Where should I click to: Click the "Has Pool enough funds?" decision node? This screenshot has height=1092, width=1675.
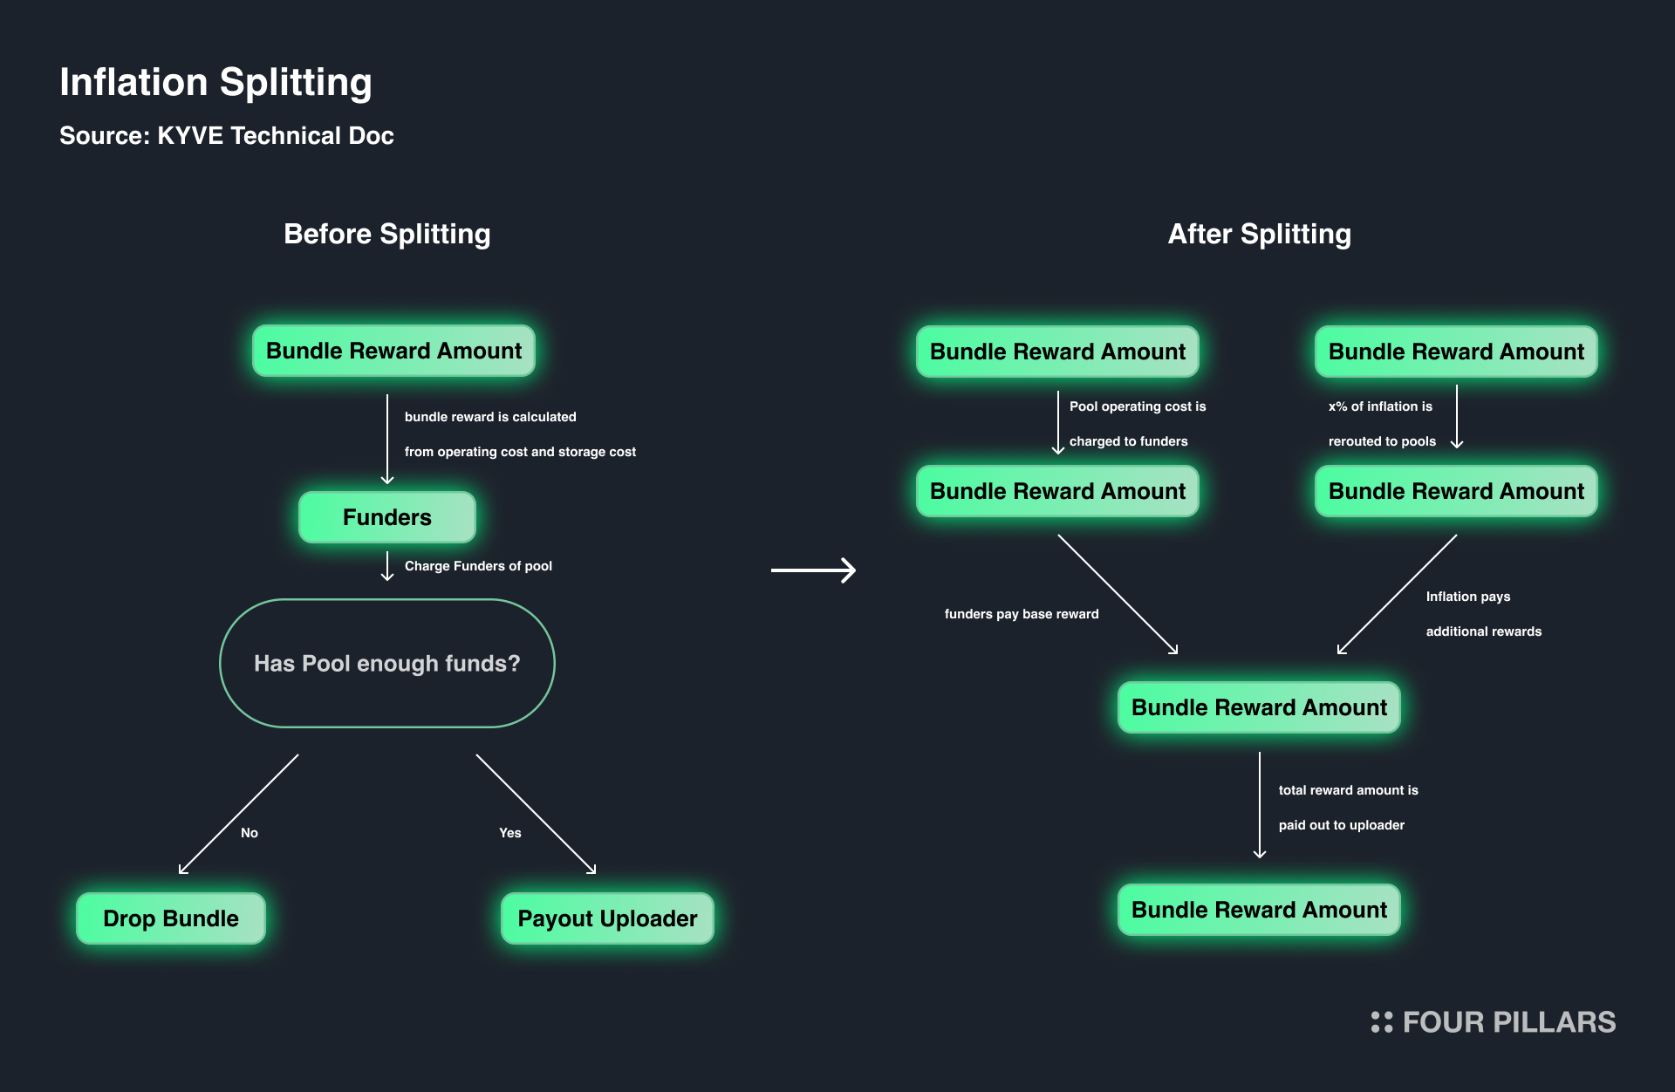(387, 664)
